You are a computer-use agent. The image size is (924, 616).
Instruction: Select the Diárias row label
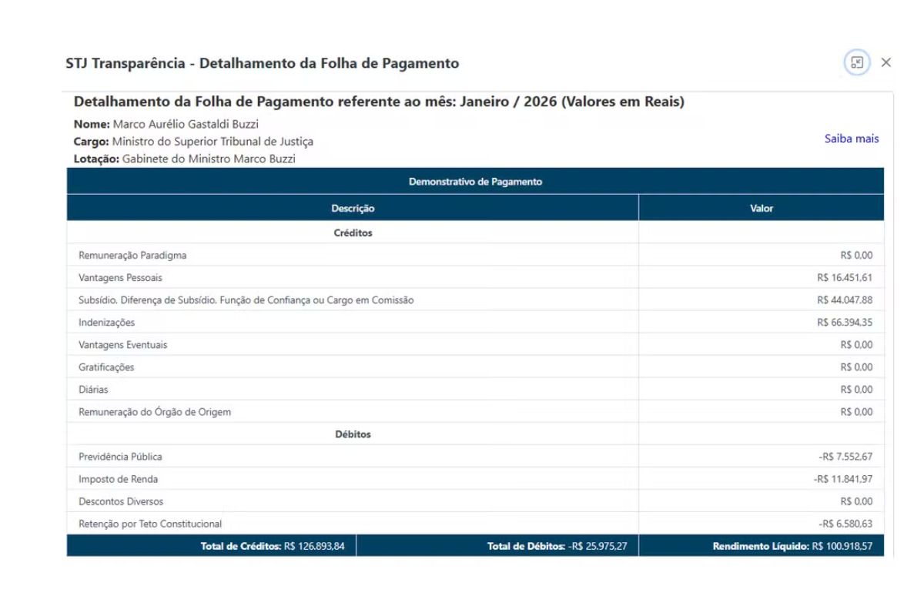pyautogui.click(x=93, y=390)
